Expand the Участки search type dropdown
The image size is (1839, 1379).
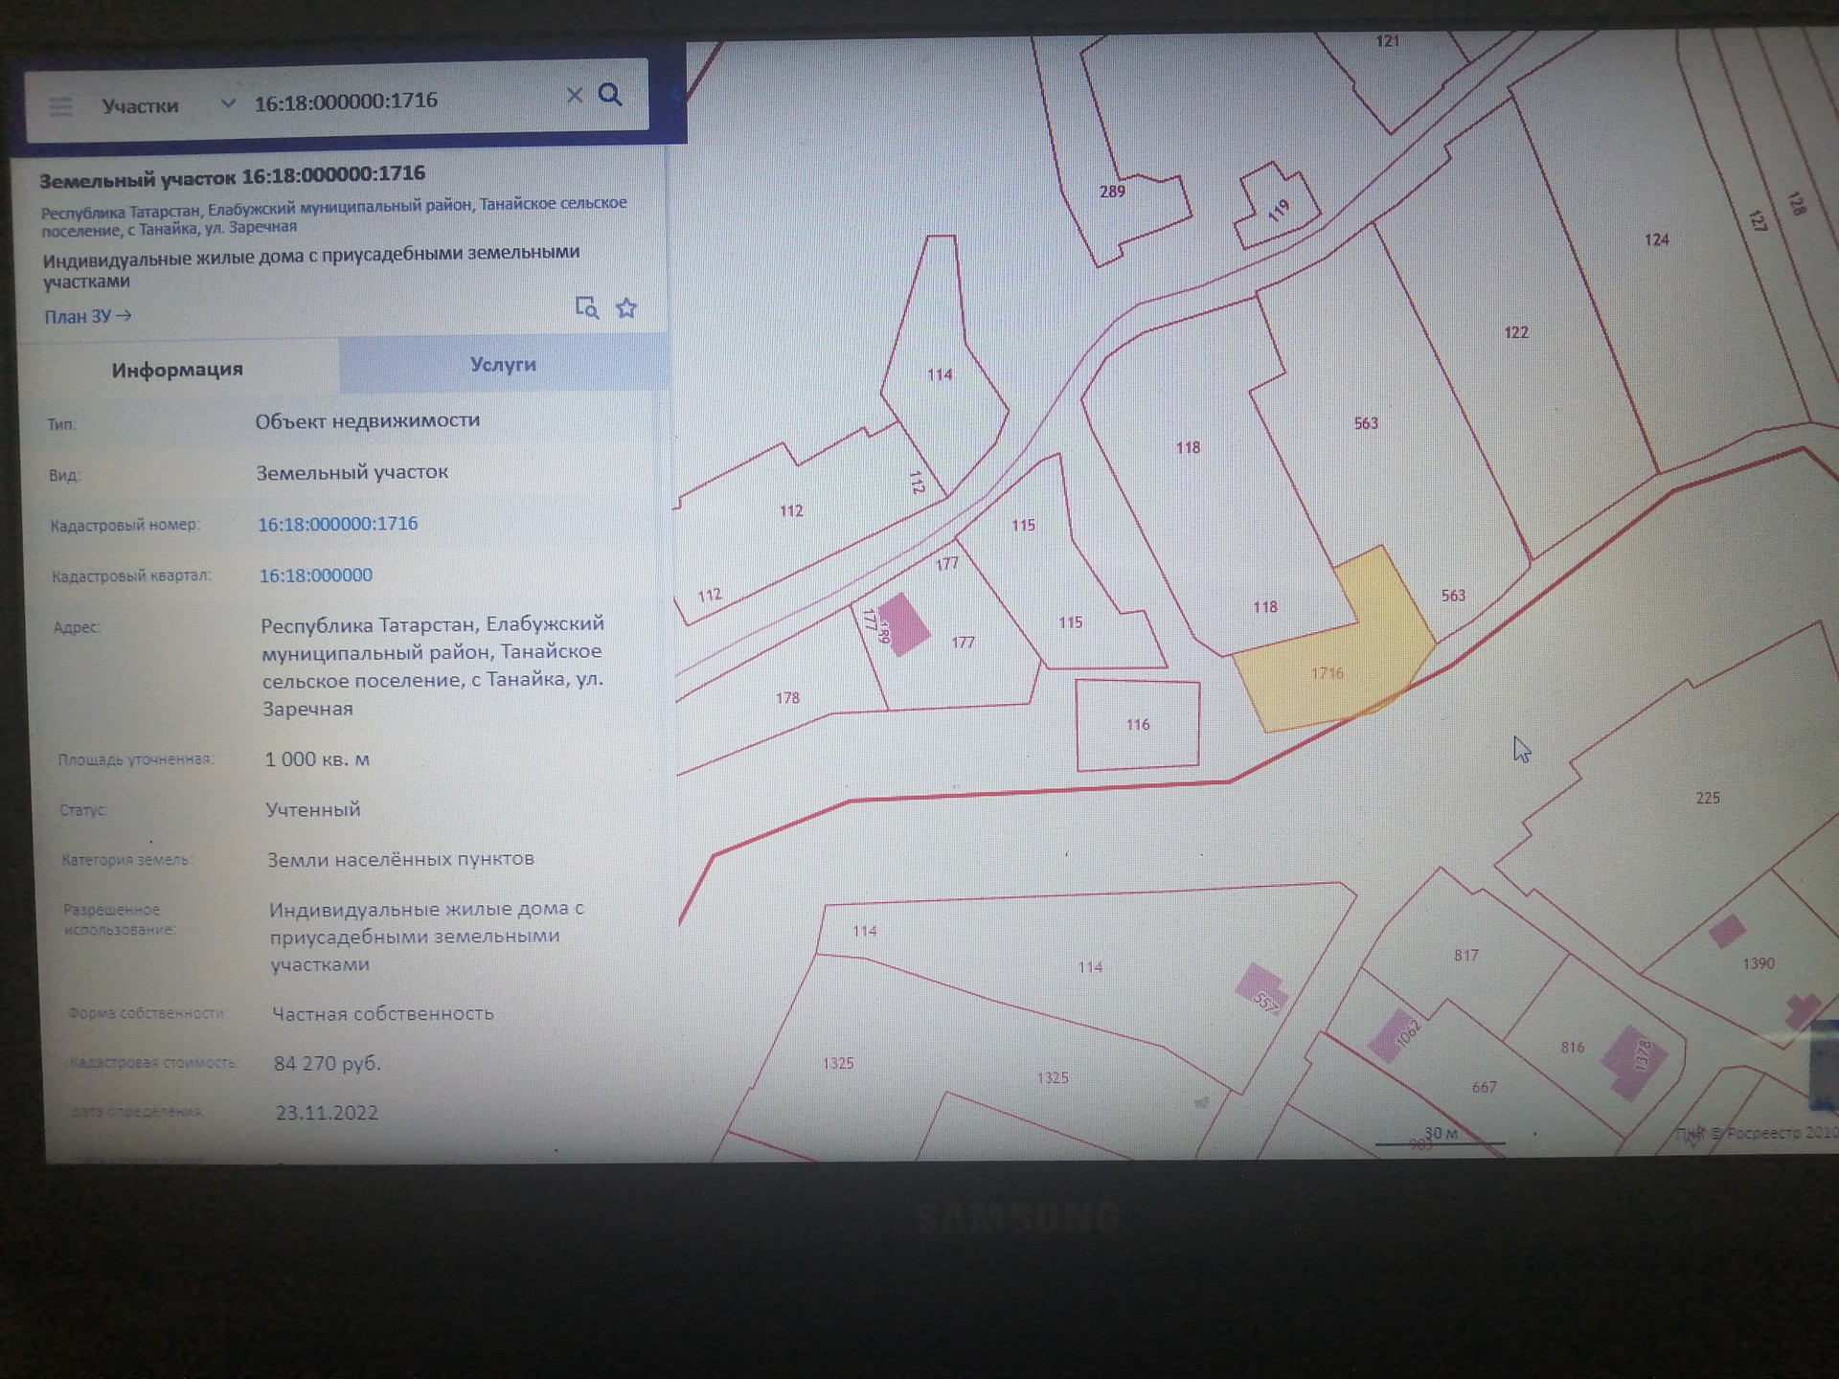tap(227, 103)
